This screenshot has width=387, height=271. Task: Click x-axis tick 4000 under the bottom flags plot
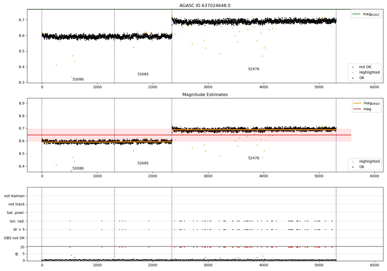pos(264,265)
